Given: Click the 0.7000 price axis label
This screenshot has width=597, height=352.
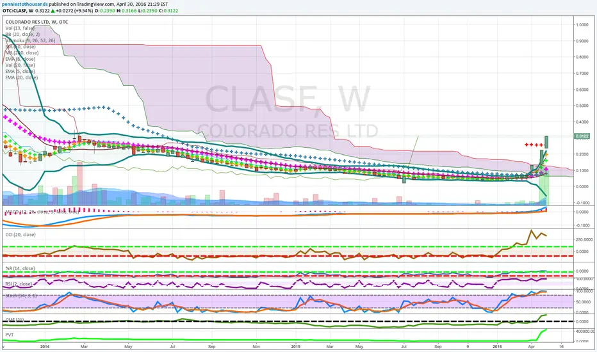Looking at the screenshot, I should (582, 74).
